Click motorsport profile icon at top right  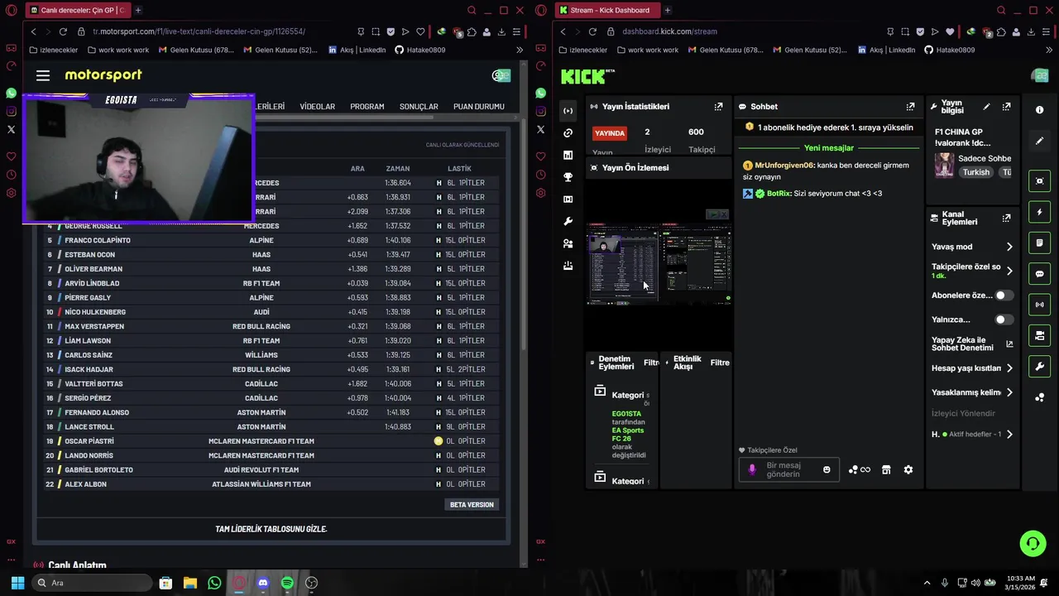pos(501,75)
